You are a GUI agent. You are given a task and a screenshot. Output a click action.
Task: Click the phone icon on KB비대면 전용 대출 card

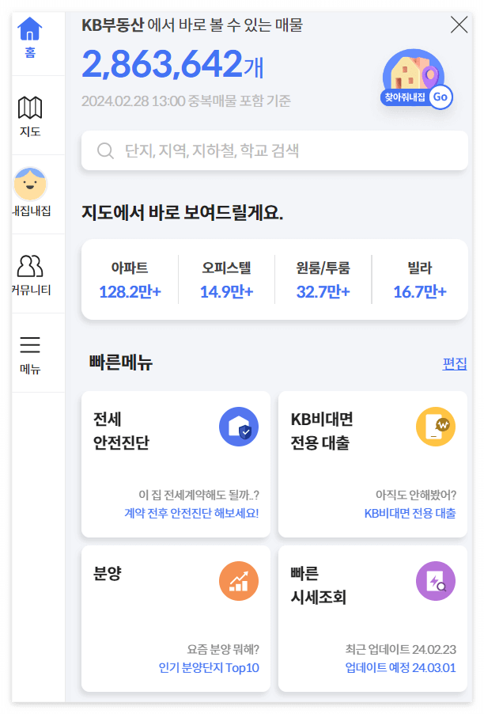pos(436,426)
